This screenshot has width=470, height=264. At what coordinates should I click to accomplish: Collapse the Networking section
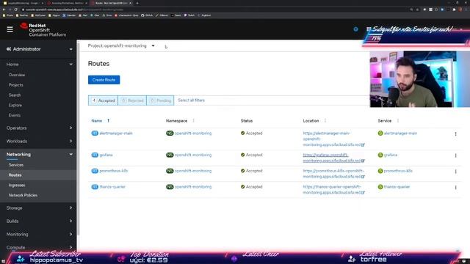point(38,154)
